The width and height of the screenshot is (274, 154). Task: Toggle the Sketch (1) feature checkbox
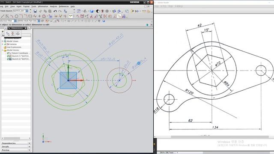point(8,56)
